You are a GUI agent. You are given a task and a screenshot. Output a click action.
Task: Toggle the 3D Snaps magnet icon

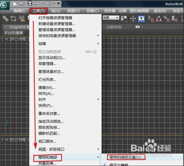151,19
